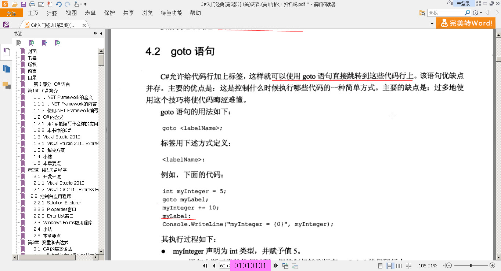Click the zoom slider handle
This screenshot has height=271, width=501.
[x=471, y=266]
